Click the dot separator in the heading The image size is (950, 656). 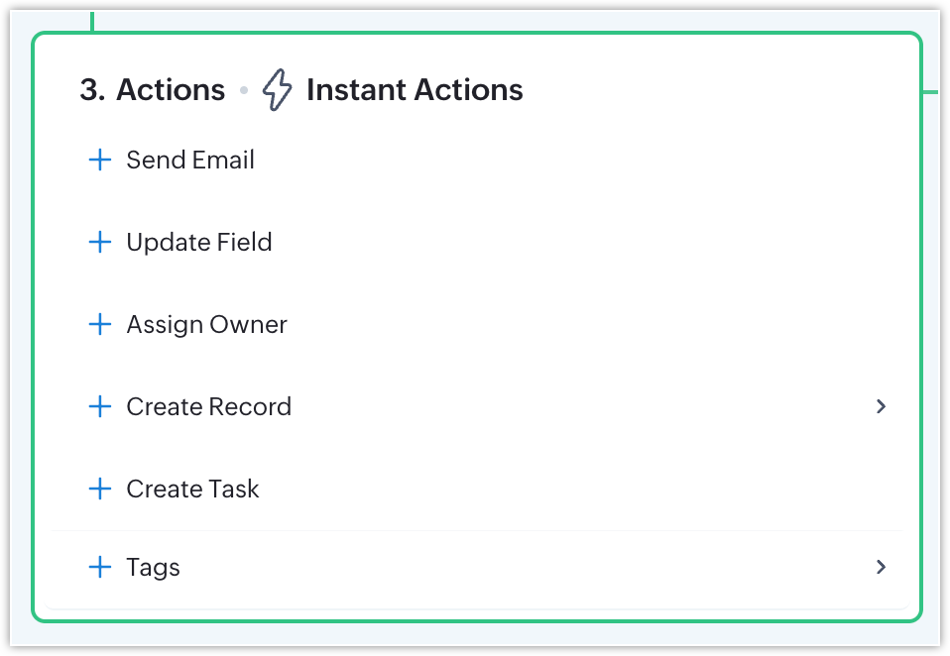(244, 92)
